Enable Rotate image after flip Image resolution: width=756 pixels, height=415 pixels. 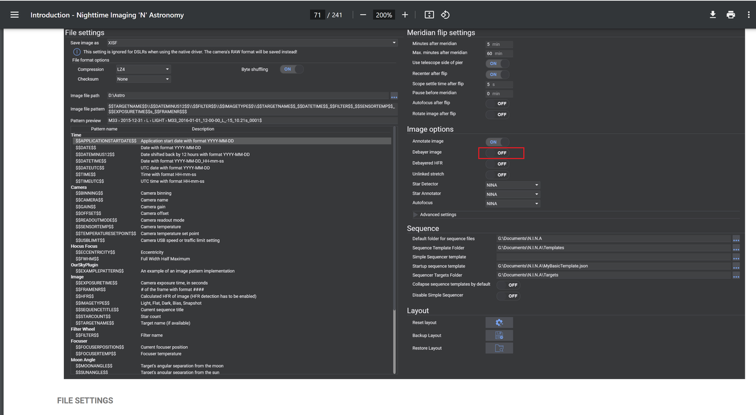(x=497, y=114)
